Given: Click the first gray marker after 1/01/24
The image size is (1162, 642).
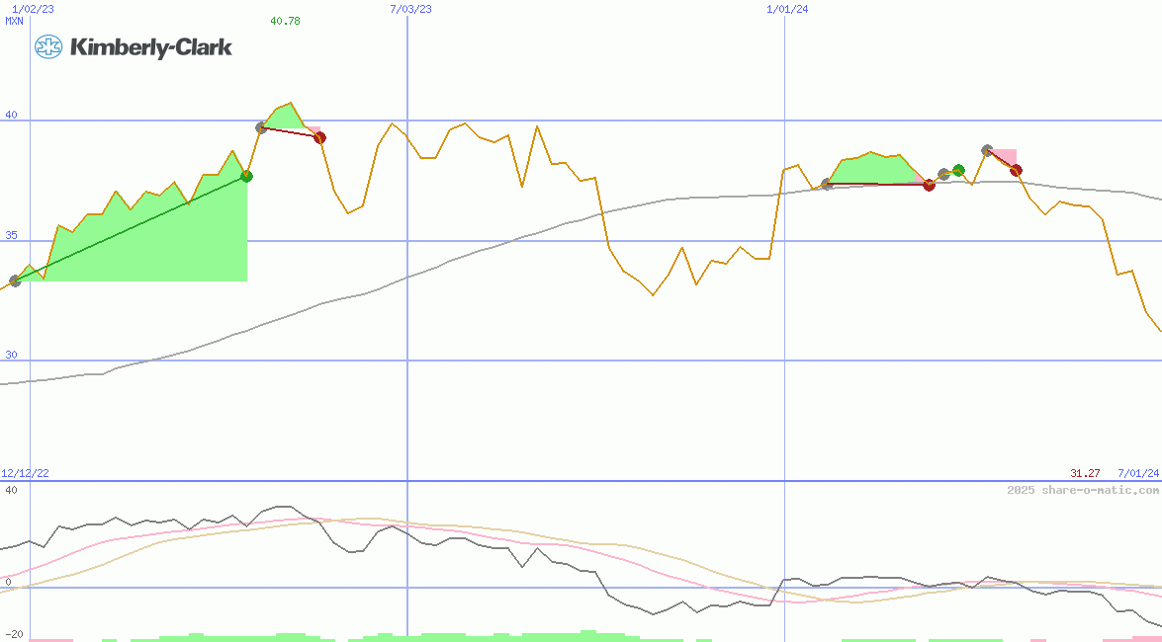Looking at the screenshot, I should [827, 184].
